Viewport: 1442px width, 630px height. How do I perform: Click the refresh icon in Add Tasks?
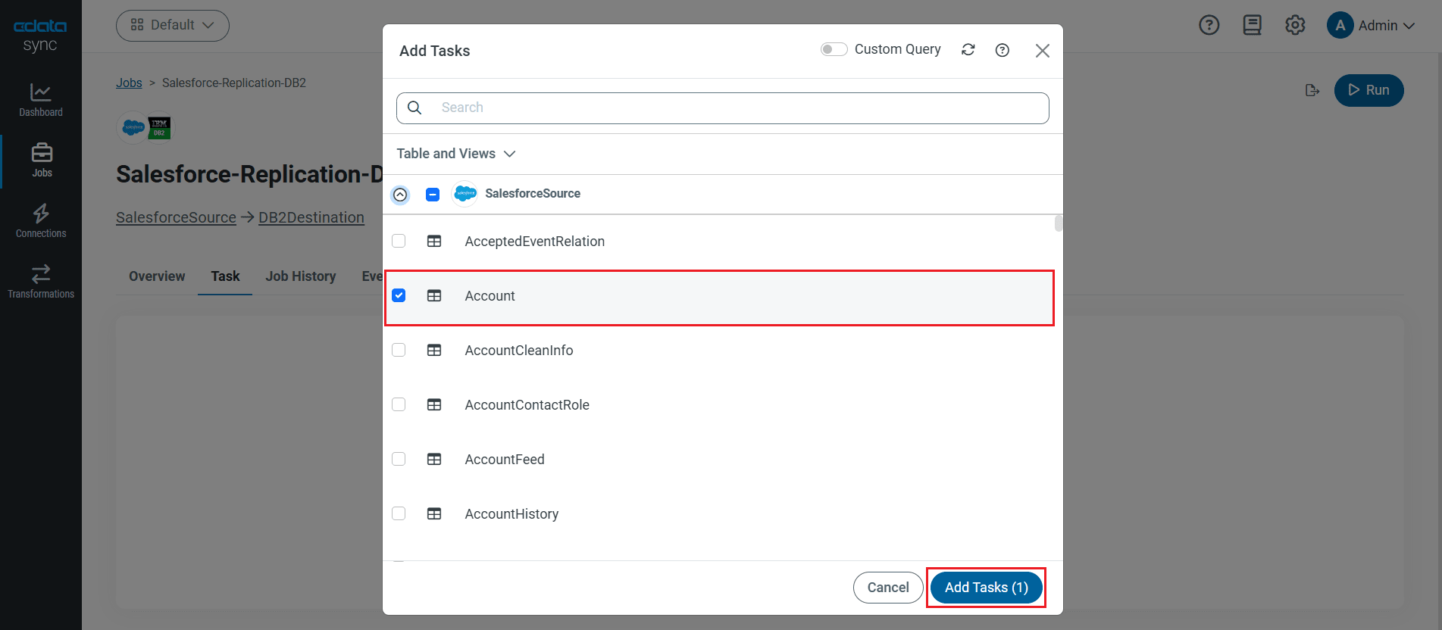[968, 50]
